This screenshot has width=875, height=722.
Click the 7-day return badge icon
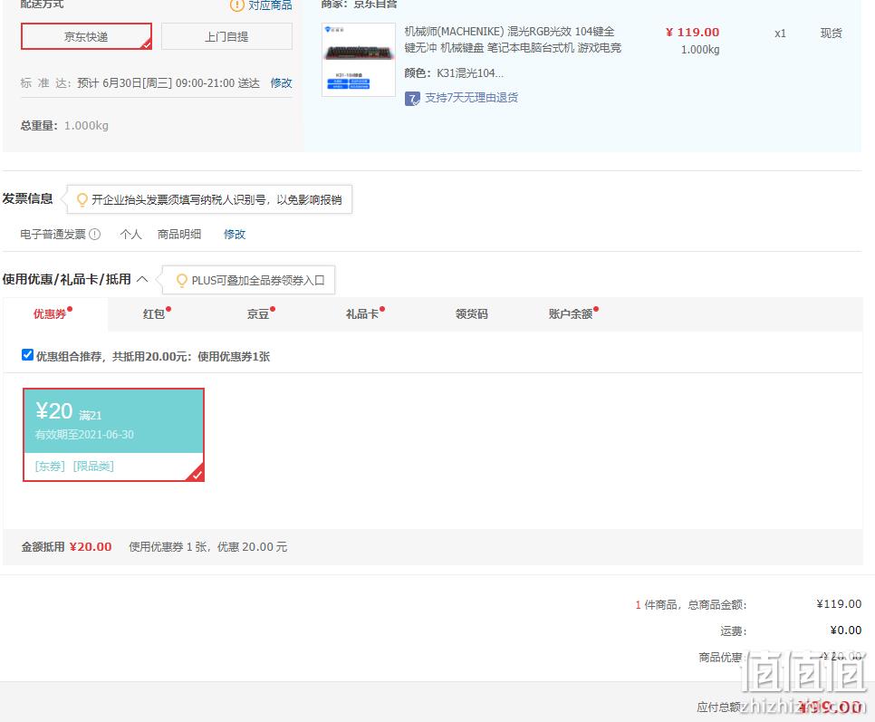pos(412,99)
